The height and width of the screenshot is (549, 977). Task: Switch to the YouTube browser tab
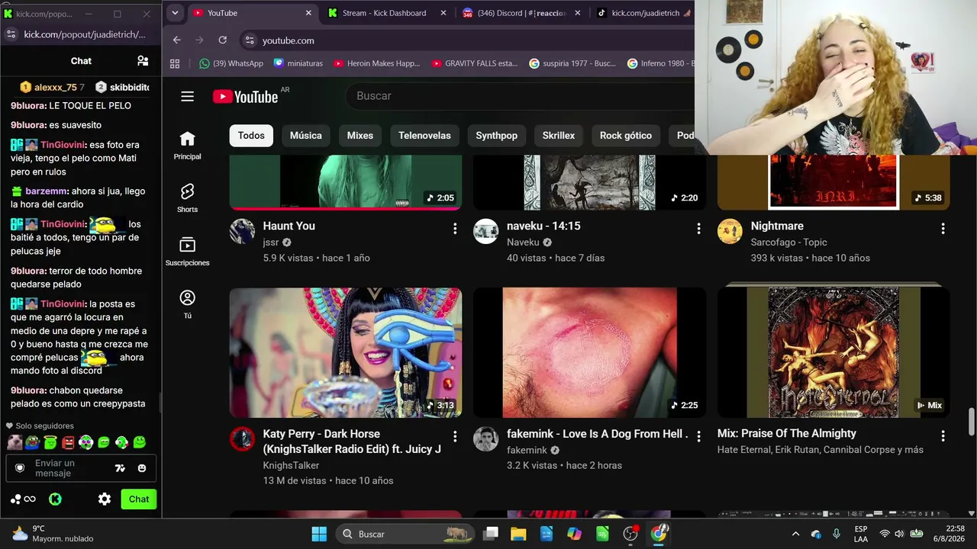pos(252,13)
